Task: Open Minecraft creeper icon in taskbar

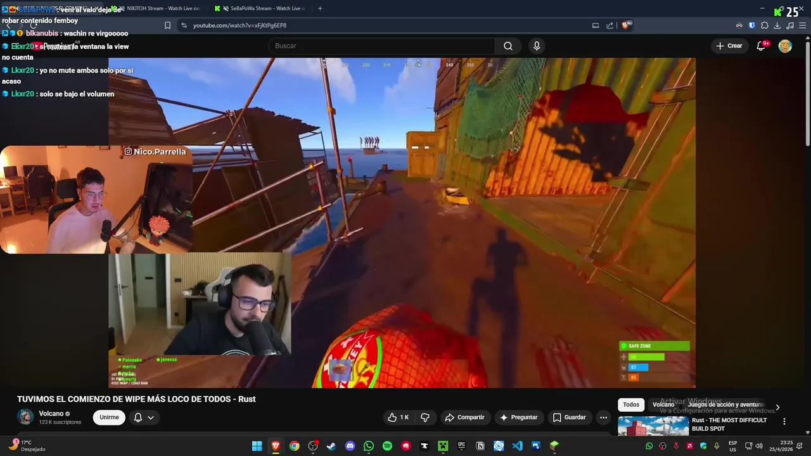Action: pyautogui.click(x=443, y=446)
